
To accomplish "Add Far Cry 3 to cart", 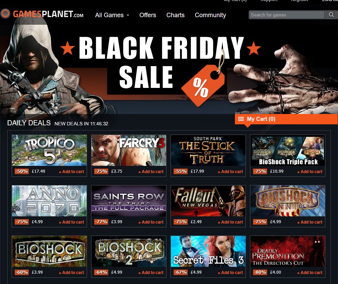I will (x=151, y=172).
